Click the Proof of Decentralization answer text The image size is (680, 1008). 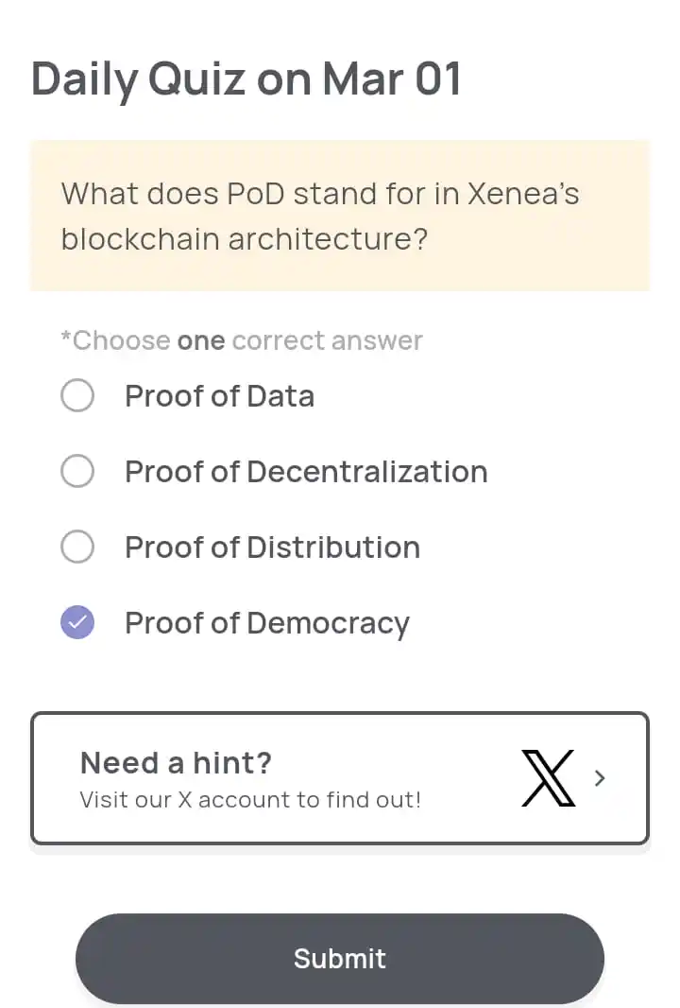tap(306, 472)
